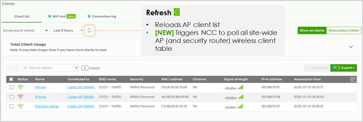
Task: Open the column settings icon in table header
Action: pyautogui.click(x=353, y=79)
